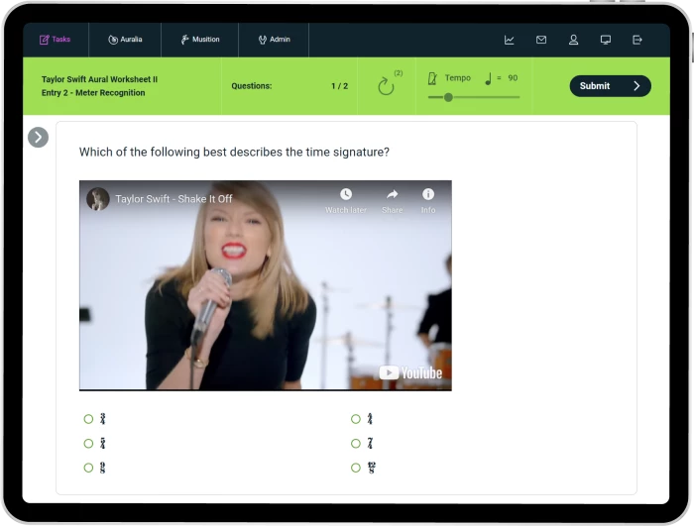
Task: Open the user profile icon
Action: point(573,40)
